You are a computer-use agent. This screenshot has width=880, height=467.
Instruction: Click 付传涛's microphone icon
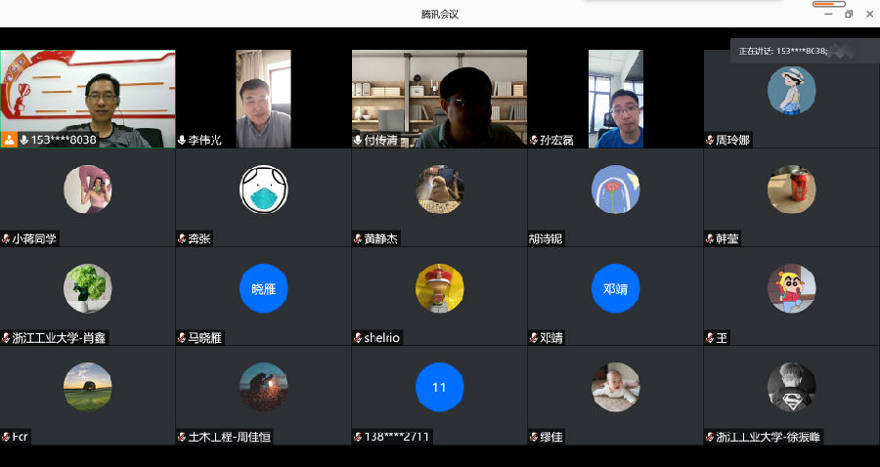coord(358,141)
